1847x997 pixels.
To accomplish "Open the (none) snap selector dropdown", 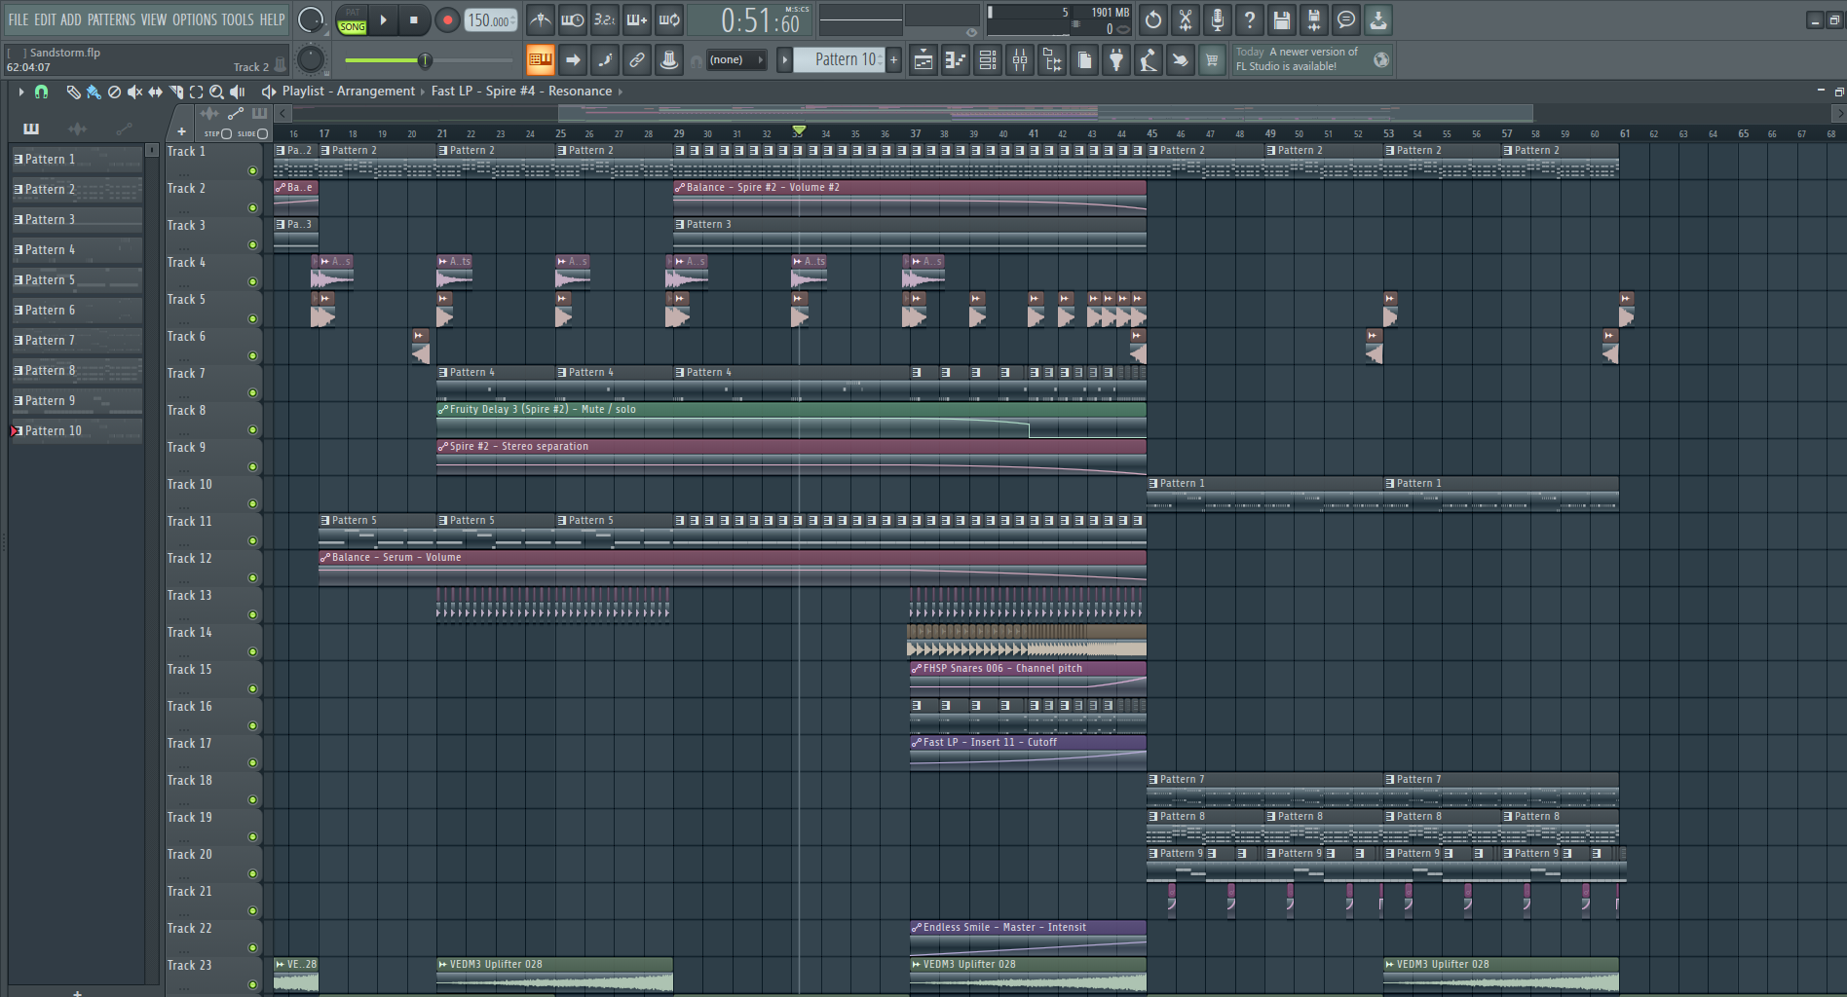I will pos(735,60).
